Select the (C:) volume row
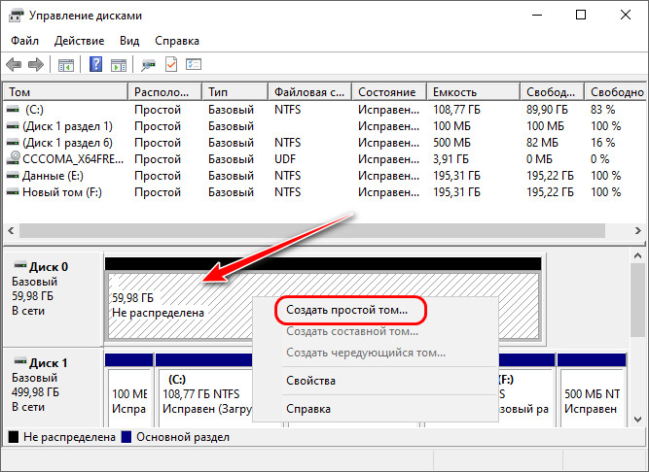 [x=325, y=110]
